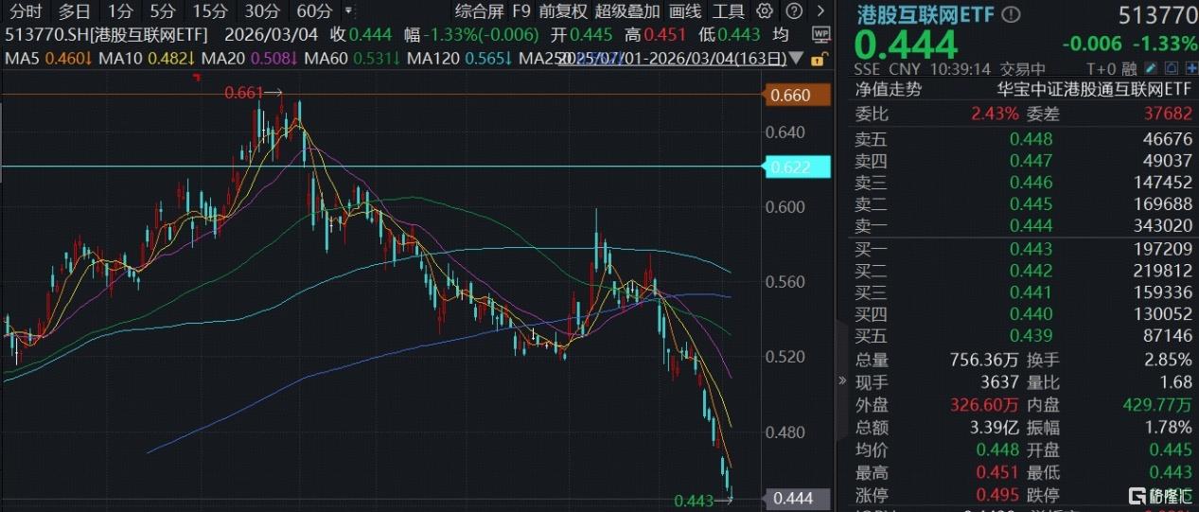Click 卖三 price 0.446
Viewport: 1199px width, 512px height.
coord(1031,183)
